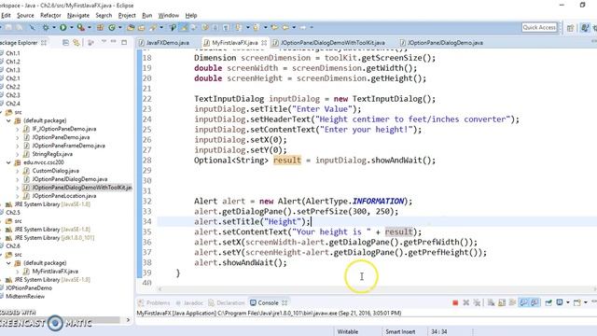Open the Project menu
Image resolution: width=597 pixels, height=336 pixels.
click(127, 15)
